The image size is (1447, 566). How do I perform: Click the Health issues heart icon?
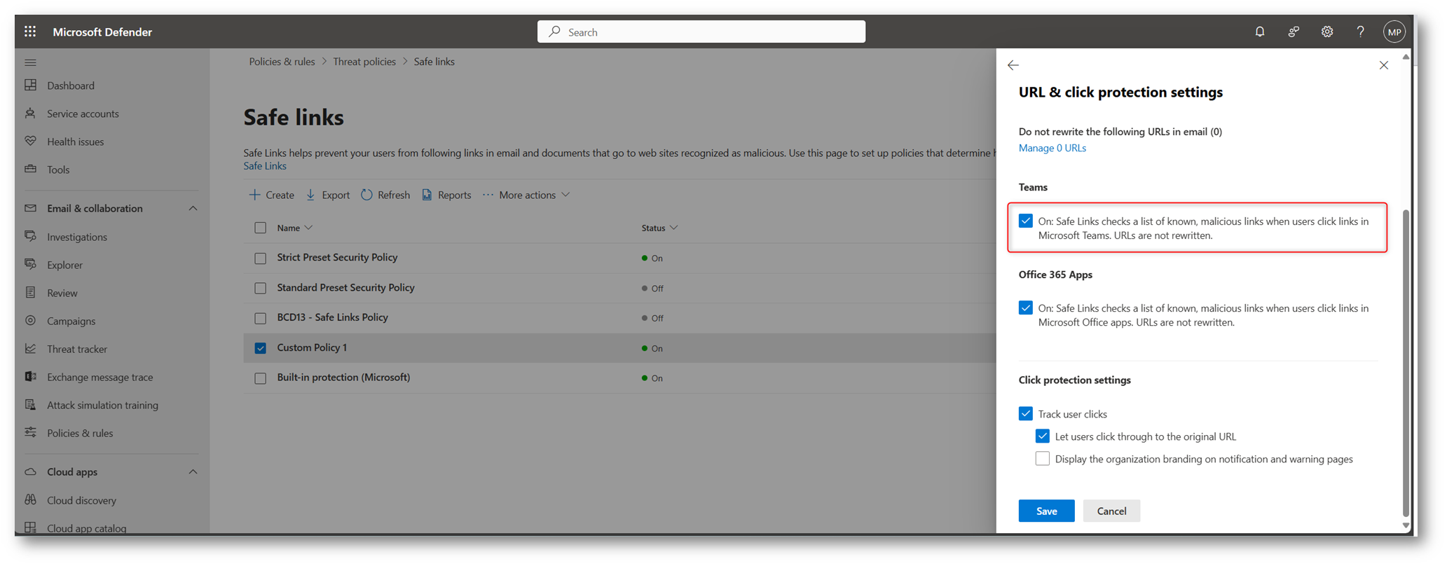point(30,141)
